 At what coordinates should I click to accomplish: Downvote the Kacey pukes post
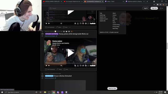pos(43,36)
